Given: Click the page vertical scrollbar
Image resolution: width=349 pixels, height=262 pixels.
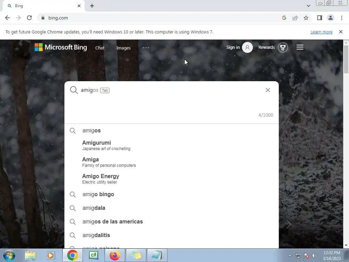Looking at the screenshot, I should (346, 59).
